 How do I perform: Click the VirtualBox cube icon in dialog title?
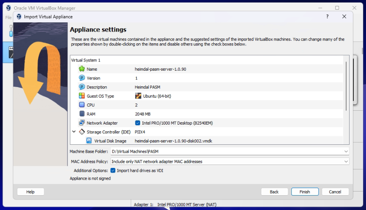point(19,16)
